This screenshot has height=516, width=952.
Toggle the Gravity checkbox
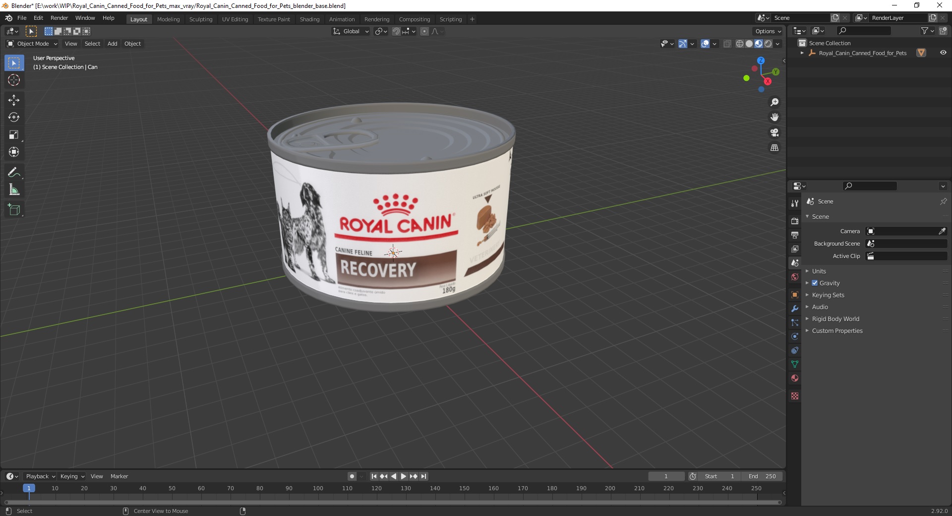point(815,283)
